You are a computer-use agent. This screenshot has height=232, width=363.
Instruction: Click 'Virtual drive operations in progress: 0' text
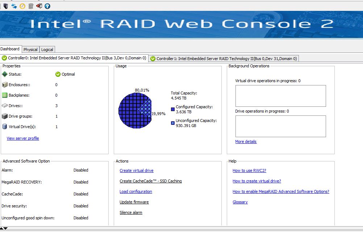[268, 81]
